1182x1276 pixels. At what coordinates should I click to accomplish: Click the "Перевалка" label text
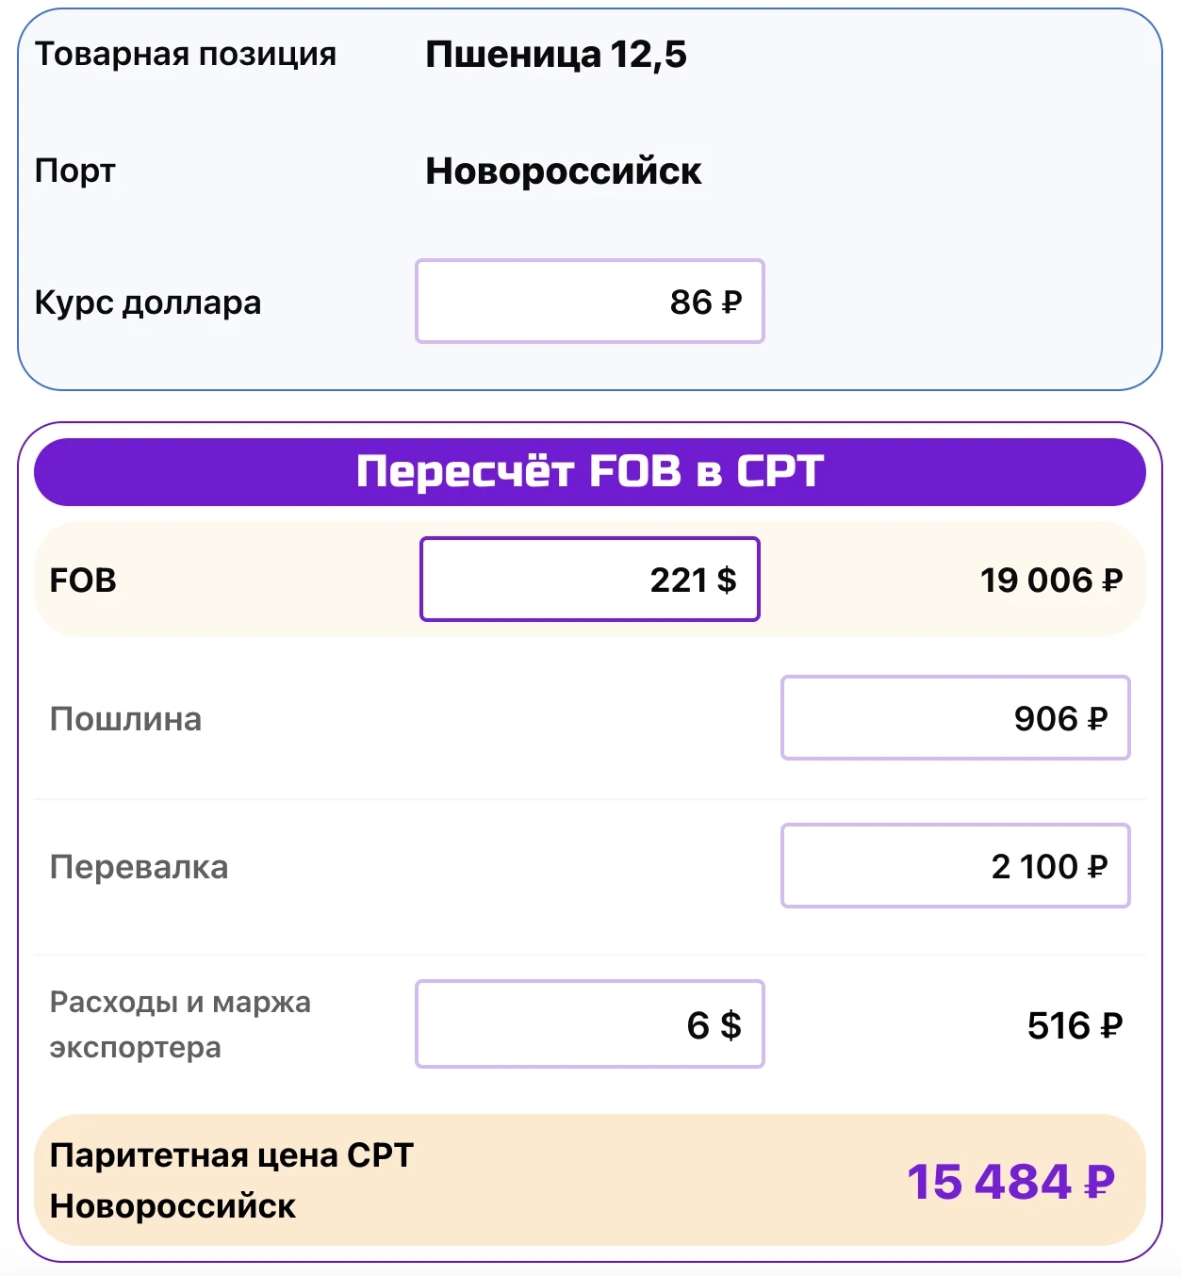[139, 867]
